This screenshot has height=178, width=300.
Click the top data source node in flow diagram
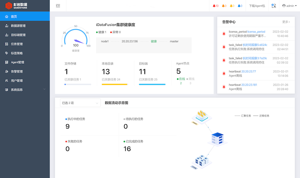pyautogui.click(x=201, y=116)
